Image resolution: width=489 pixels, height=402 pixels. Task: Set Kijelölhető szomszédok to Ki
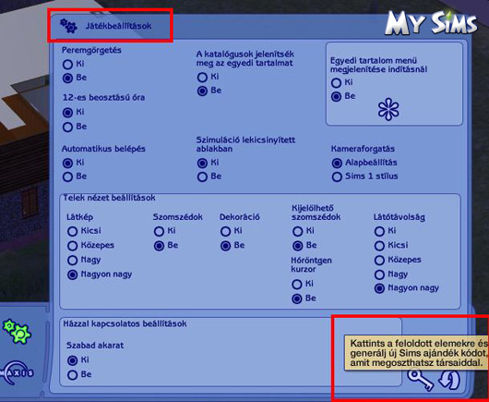[x=297, y=231]
